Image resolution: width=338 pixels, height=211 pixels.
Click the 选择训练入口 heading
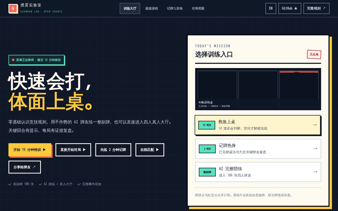coord(214,55)
